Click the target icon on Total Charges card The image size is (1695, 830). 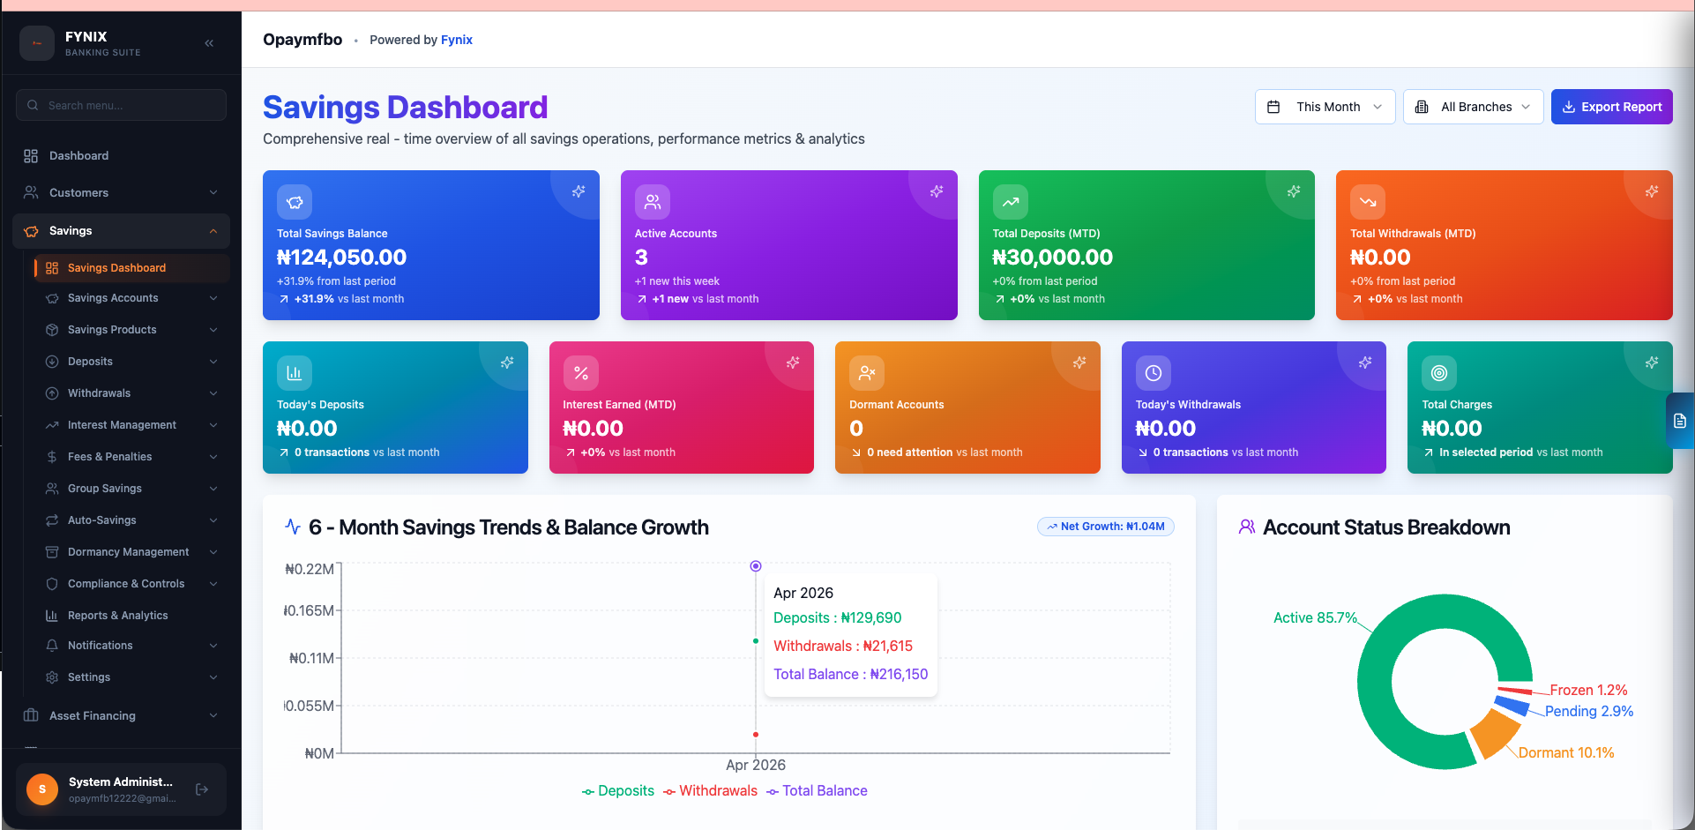pyautogui.click(x=1439, y=373)
